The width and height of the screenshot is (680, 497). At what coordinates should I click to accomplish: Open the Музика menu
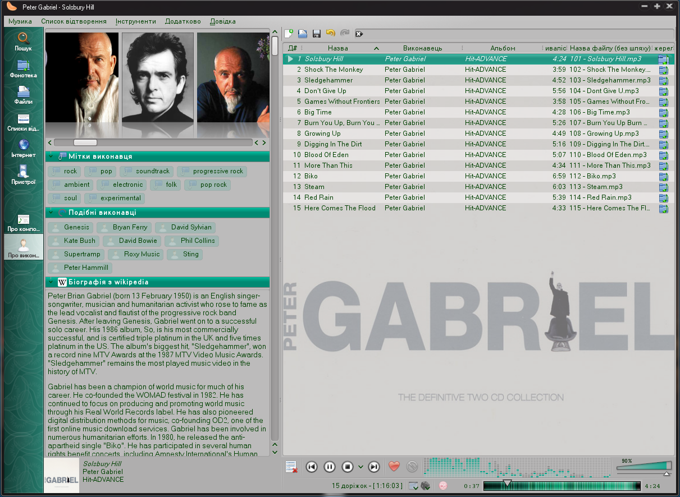20,21
